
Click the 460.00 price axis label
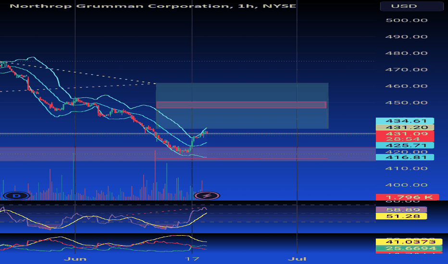[406, 86]
